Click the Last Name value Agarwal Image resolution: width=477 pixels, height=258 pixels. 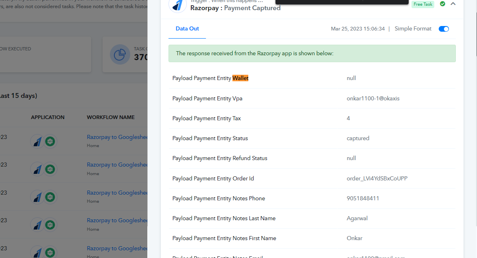coord(357,219)
